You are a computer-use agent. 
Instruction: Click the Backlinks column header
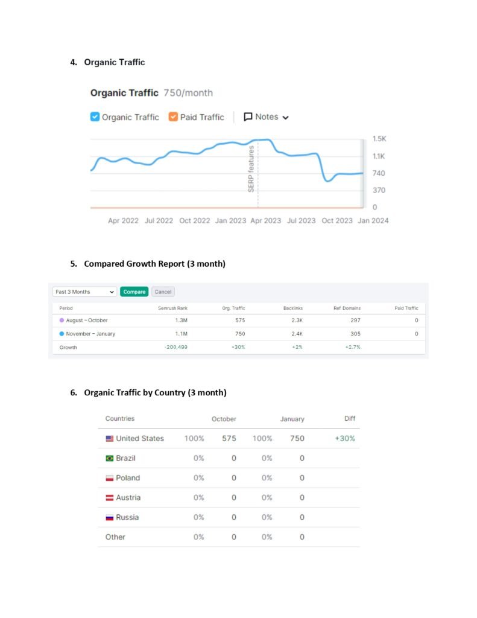click(292, 308)
